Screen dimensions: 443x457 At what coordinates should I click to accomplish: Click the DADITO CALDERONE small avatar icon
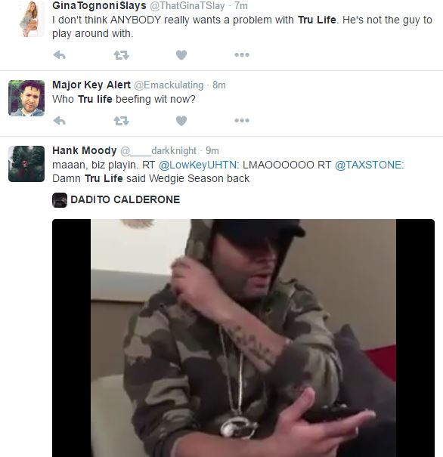(x=60, y=200)
